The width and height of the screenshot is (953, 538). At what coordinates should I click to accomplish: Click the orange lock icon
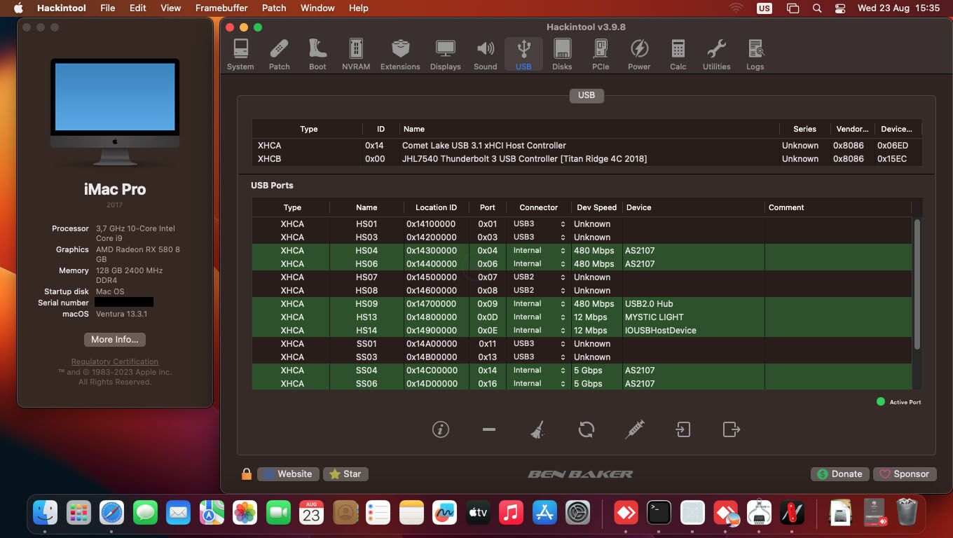point(246,474)
